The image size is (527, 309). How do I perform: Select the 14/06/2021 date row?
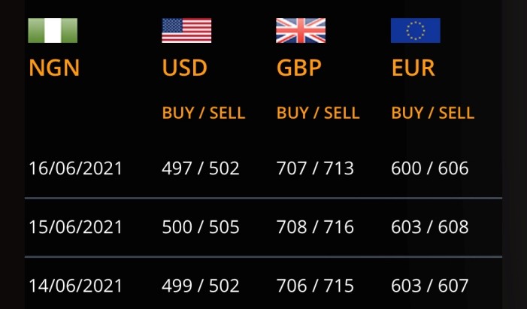pyautogui.click(x=75, y=286)
